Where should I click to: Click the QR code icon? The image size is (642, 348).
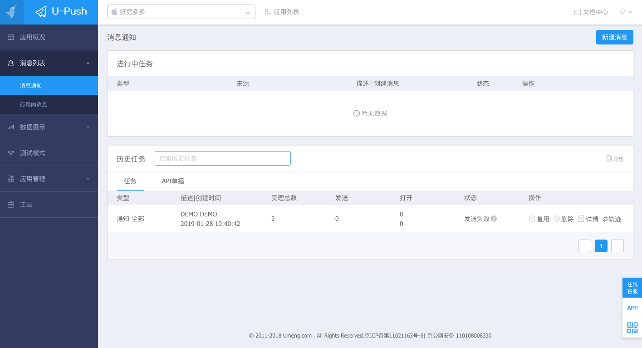coord(632,328)
